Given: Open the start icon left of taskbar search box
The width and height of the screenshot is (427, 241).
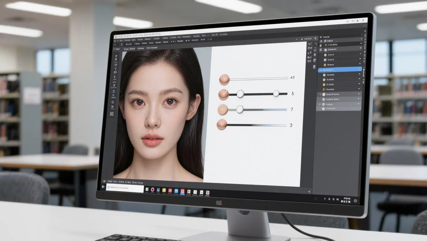Looking at the screenshot, I should pos(103,187).
